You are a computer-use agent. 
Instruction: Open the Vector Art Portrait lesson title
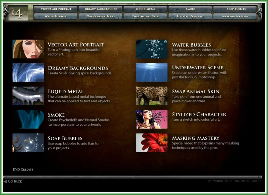(x=76, y=45)
